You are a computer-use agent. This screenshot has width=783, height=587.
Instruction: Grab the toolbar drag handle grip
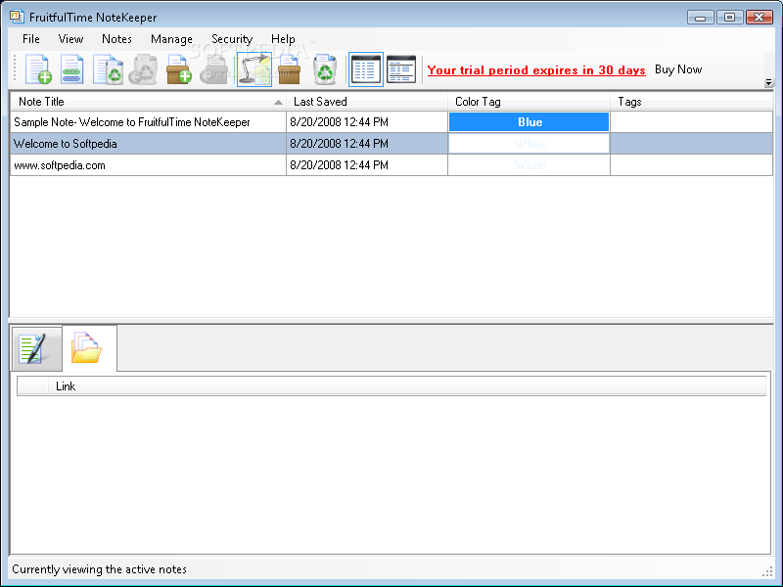point(15,68)
